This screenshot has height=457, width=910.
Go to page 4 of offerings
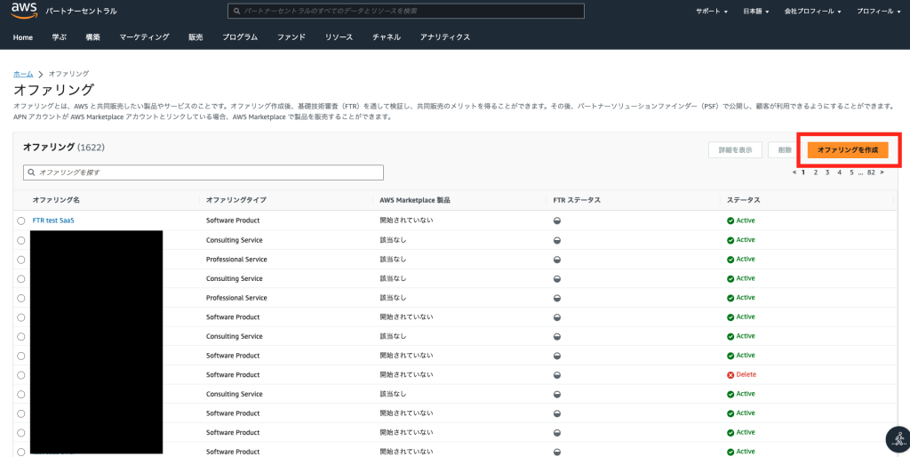pyautogui.click(x=839, y=172)
